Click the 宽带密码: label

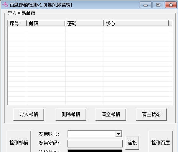click(x=49, y=143)
